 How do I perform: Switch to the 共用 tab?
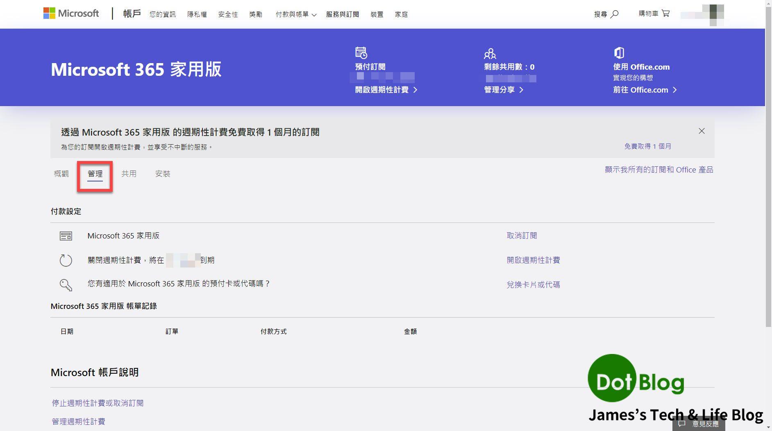129,174
